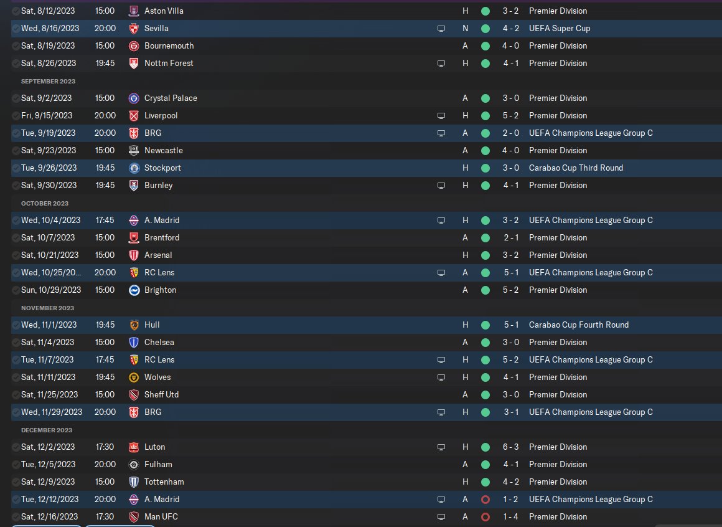This screenshot has width=722, height=527.
Task: Toggle the checkmark next to Sat, 8/12/2023
Action: [x=16, y=11]
